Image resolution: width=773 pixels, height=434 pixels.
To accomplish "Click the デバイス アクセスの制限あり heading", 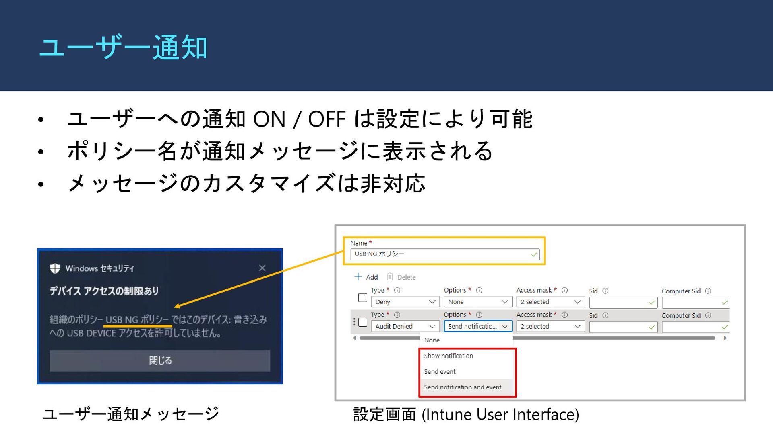I will point(104,291).
